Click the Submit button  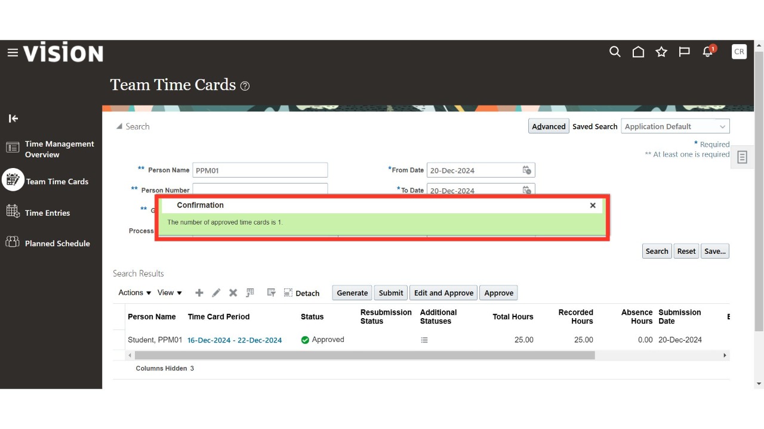pos(391,293)
